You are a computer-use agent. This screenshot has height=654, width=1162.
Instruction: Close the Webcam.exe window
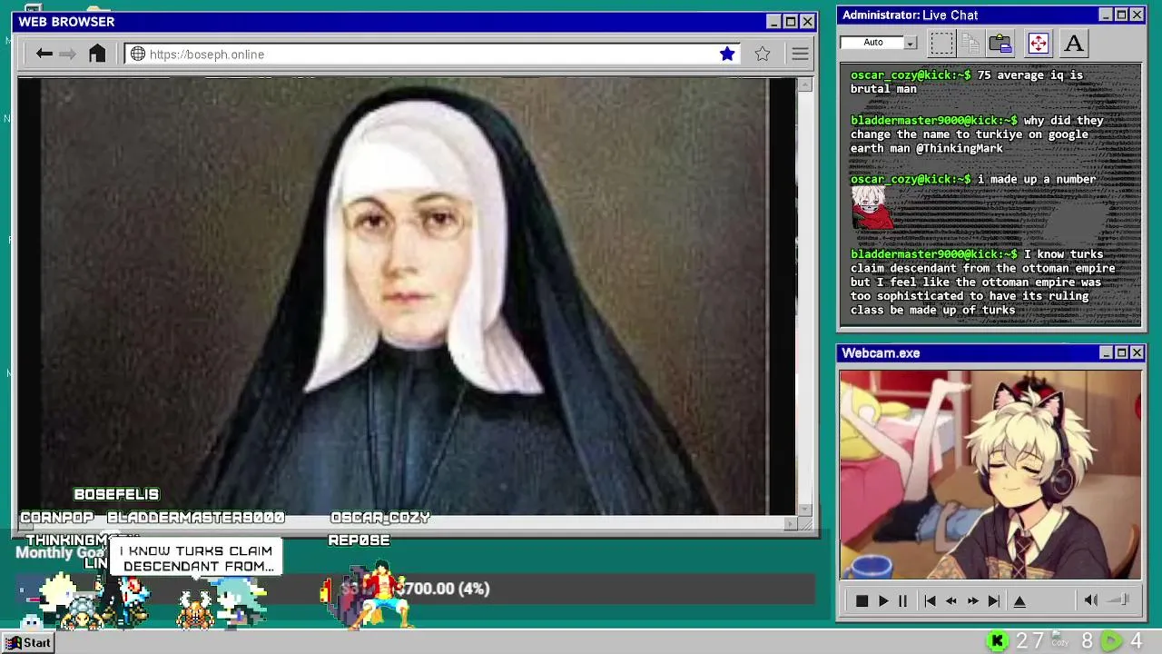[x=1137, y=352]
